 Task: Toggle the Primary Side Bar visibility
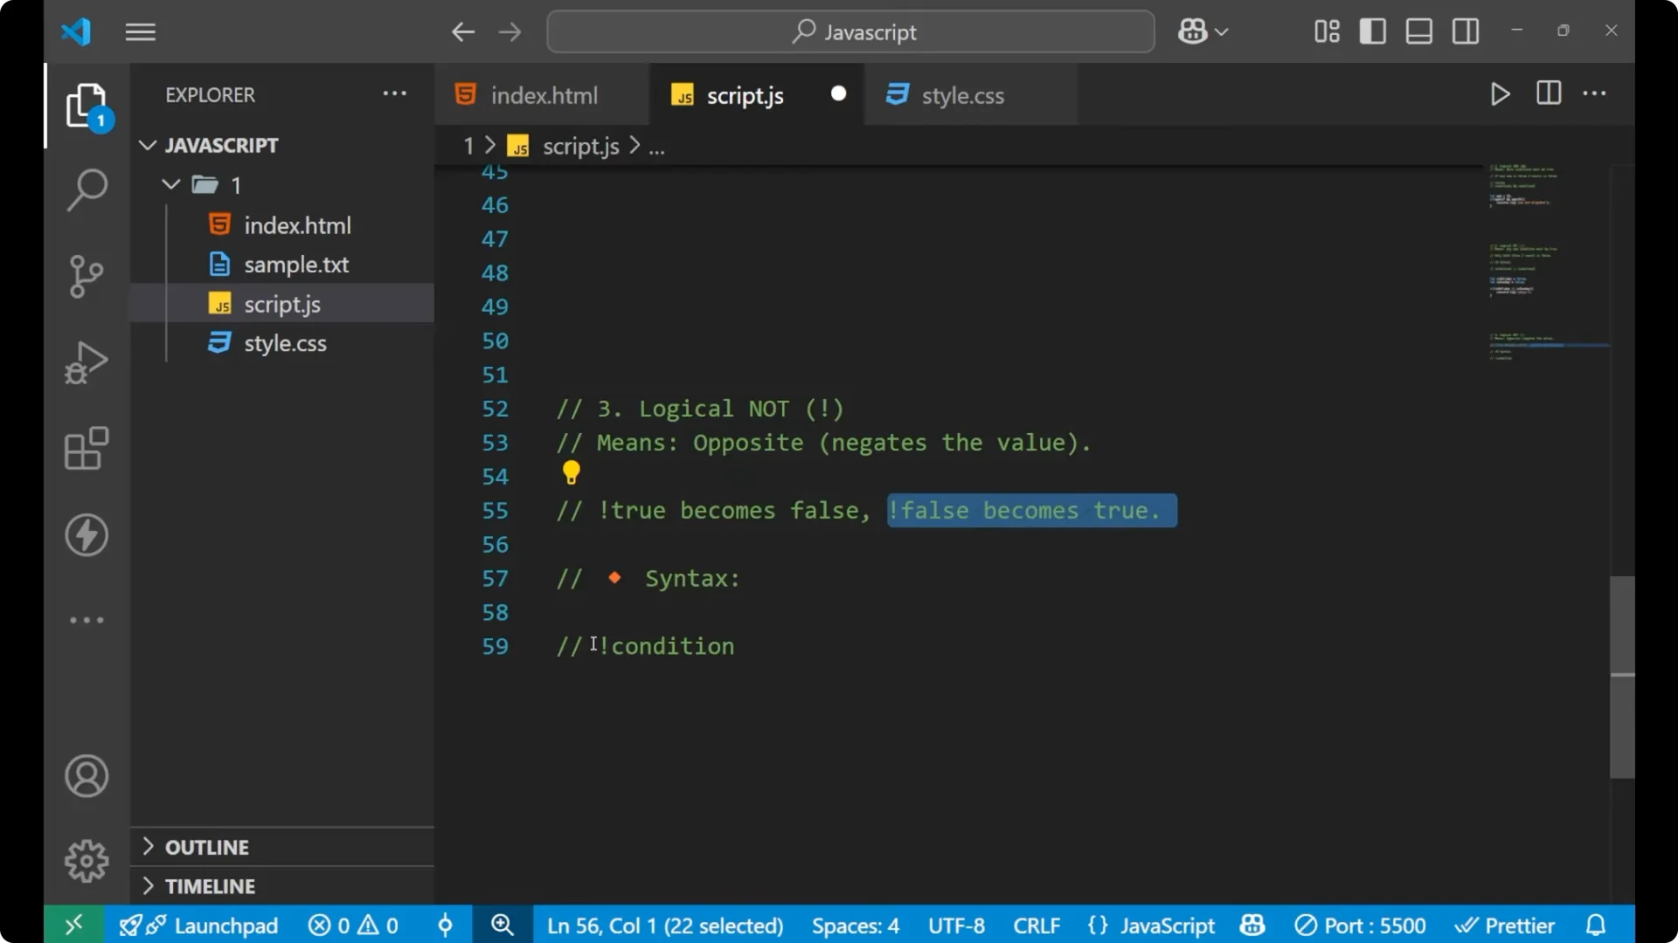click(x=1372, y=31)
